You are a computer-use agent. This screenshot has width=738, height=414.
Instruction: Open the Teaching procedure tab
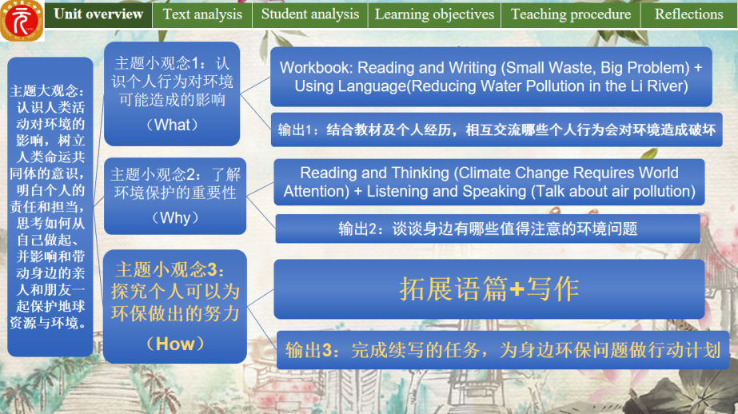pos(571,14)
